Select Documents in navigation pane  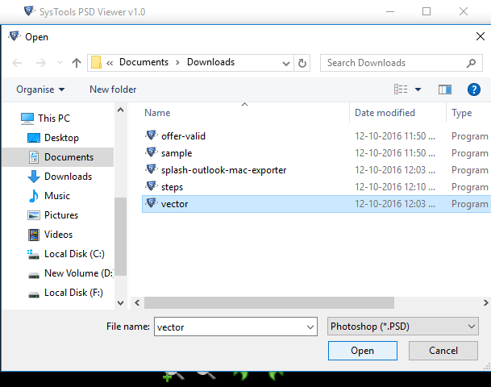tap(58, 157)
